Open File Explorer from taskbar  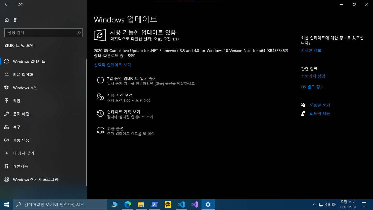141,205
